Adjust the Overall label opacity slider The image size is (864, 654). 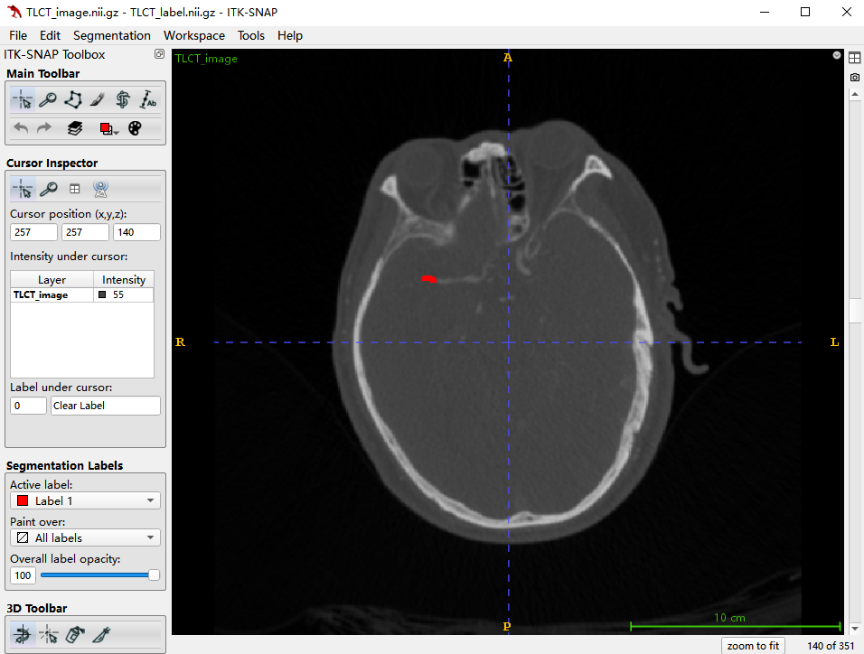98,575
